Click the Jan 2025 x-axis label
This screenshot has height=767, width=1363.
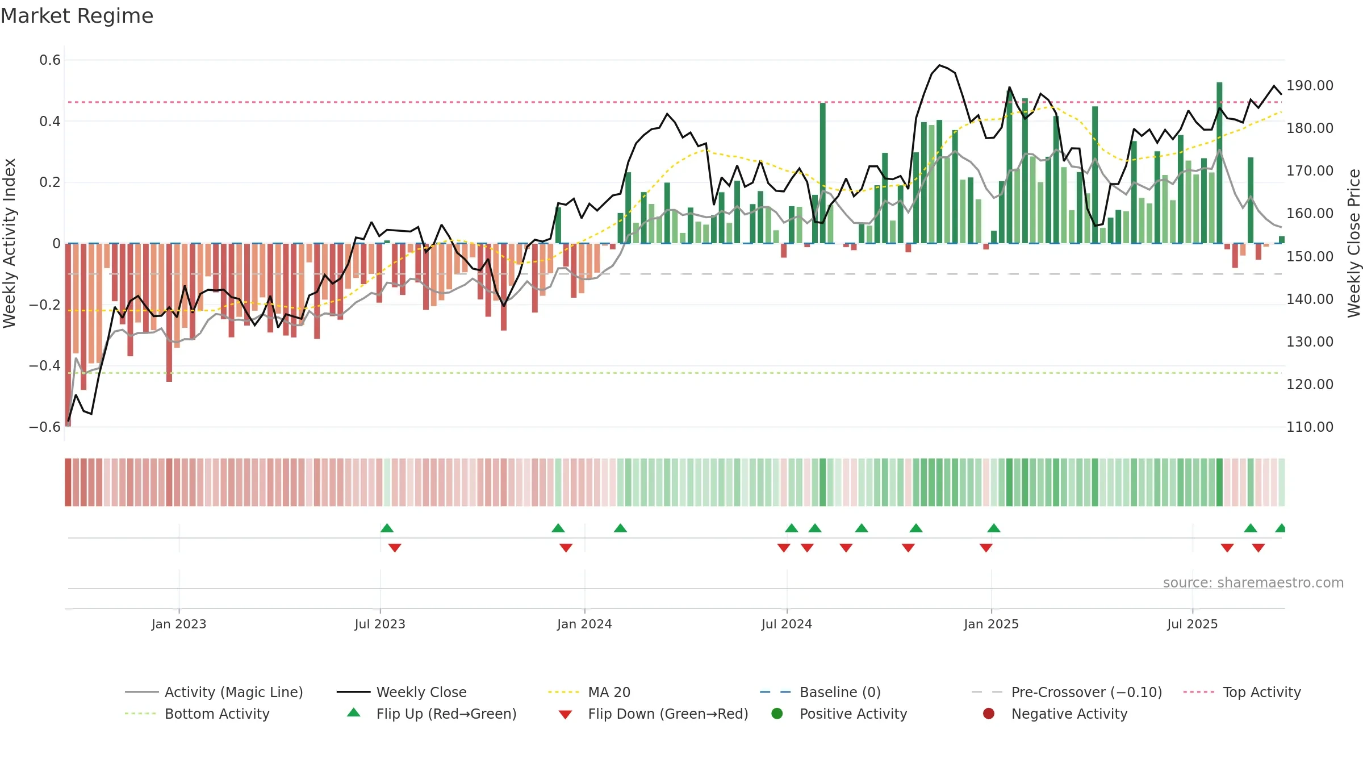991,624
